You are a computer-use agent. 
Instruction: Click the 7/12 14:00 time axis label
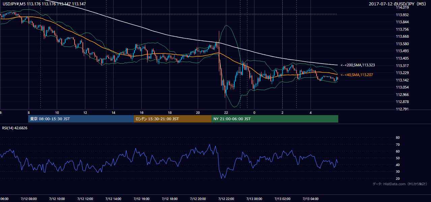tap(113, 199)
